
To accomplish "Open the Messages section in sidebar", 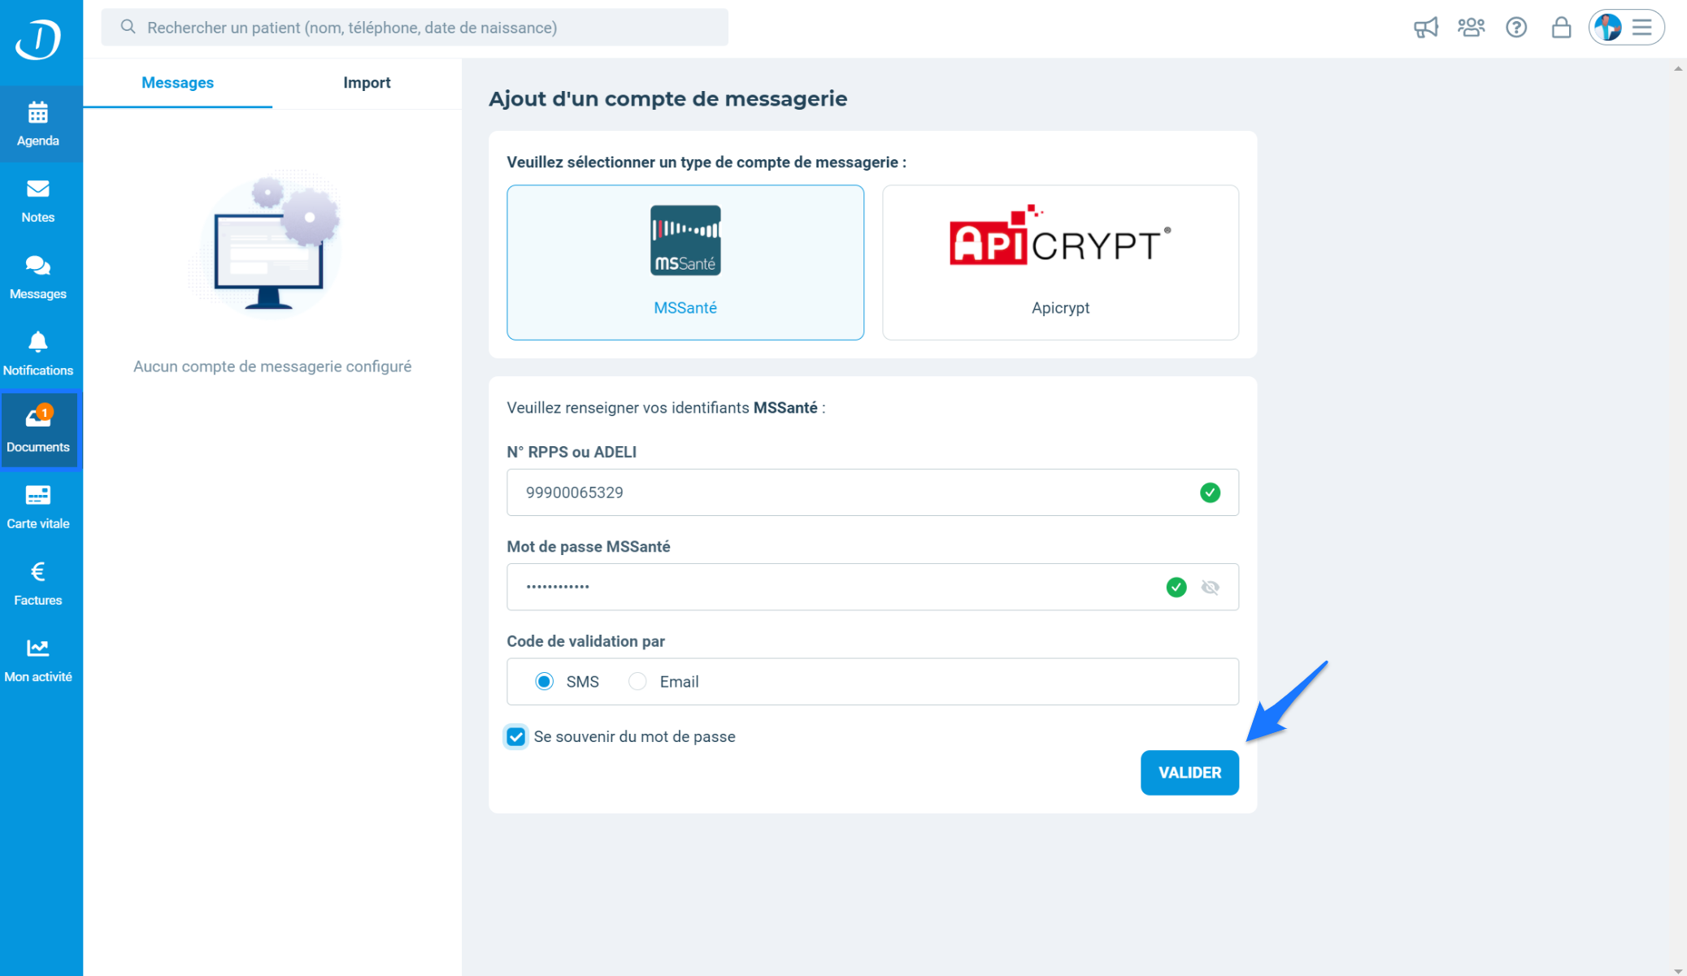I will [38, 277].
